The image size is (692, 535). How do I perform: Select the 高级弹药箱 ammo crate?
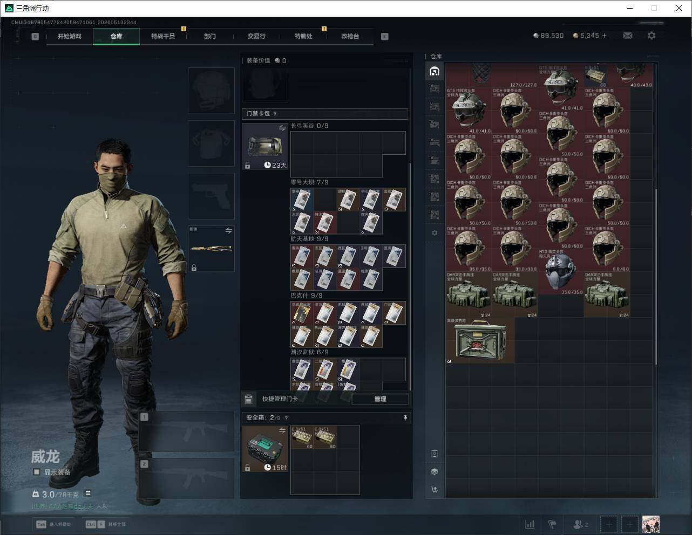[480, 341]
